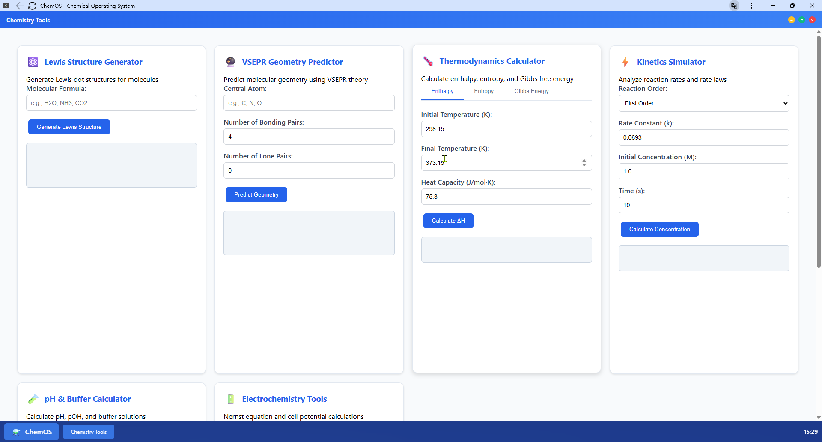
Task: Click the scrollbar up arrow
Action: pos(819,32)
